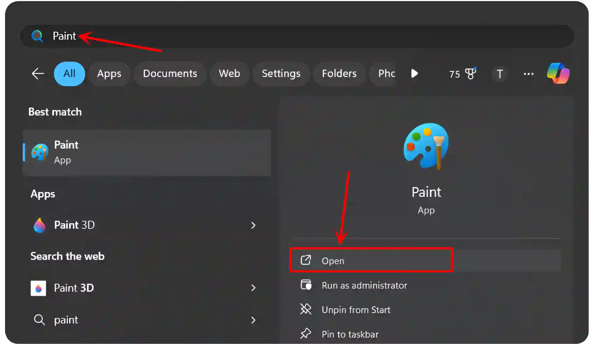Choose Pin to taskbar

point(426,334)
